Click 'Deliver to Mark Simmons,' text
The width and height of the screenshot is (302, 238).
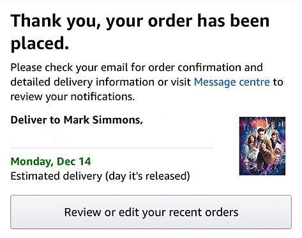(77, 120)
